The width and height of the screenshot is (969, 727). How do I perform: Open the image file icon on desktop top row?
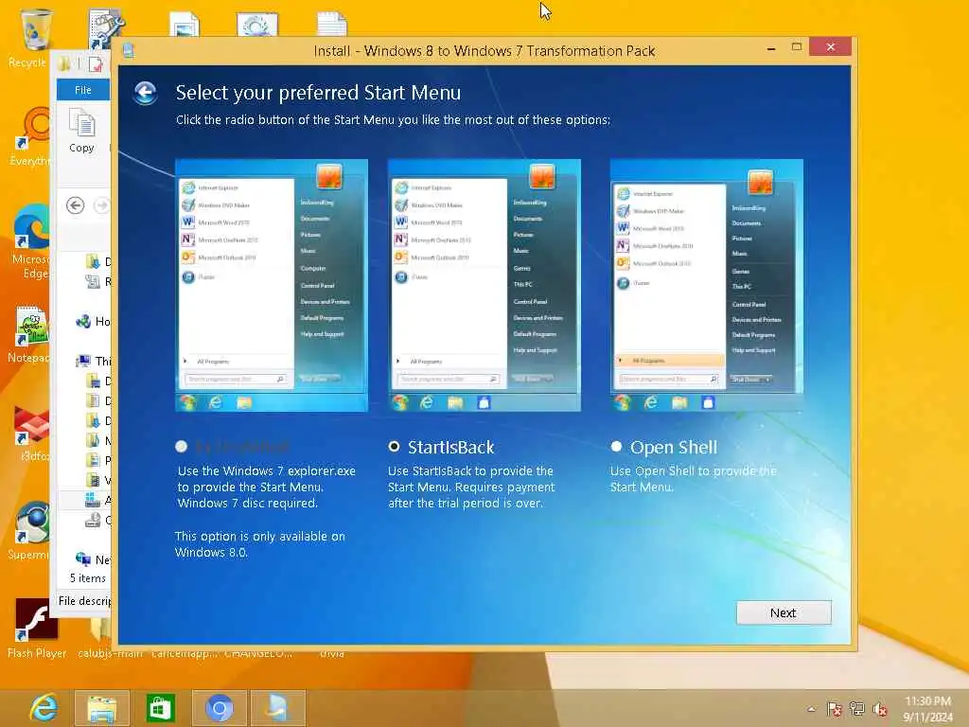185,24
